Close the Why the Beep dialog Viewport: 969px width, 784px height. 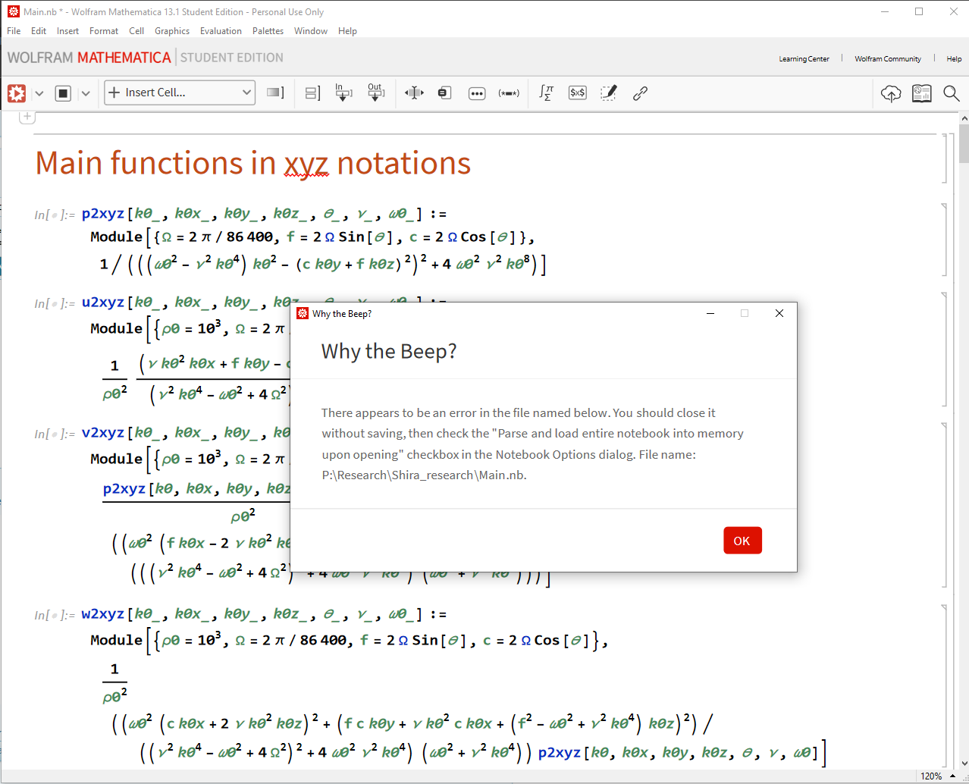[x=779, y=313]
